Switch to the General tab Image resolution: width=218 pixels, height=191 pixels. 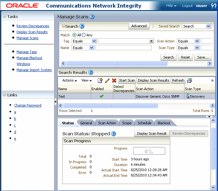pyautogui.click(x=86, y=123)
